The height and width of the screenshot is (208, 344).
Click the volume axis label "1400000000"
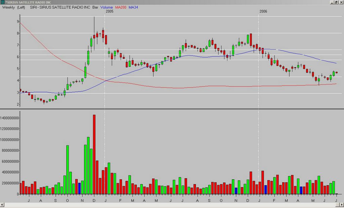coord(9,118)
